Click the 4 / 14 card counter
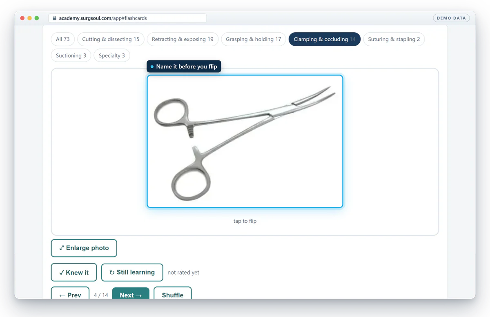This screenshot has width=490, height=317. 101,295
